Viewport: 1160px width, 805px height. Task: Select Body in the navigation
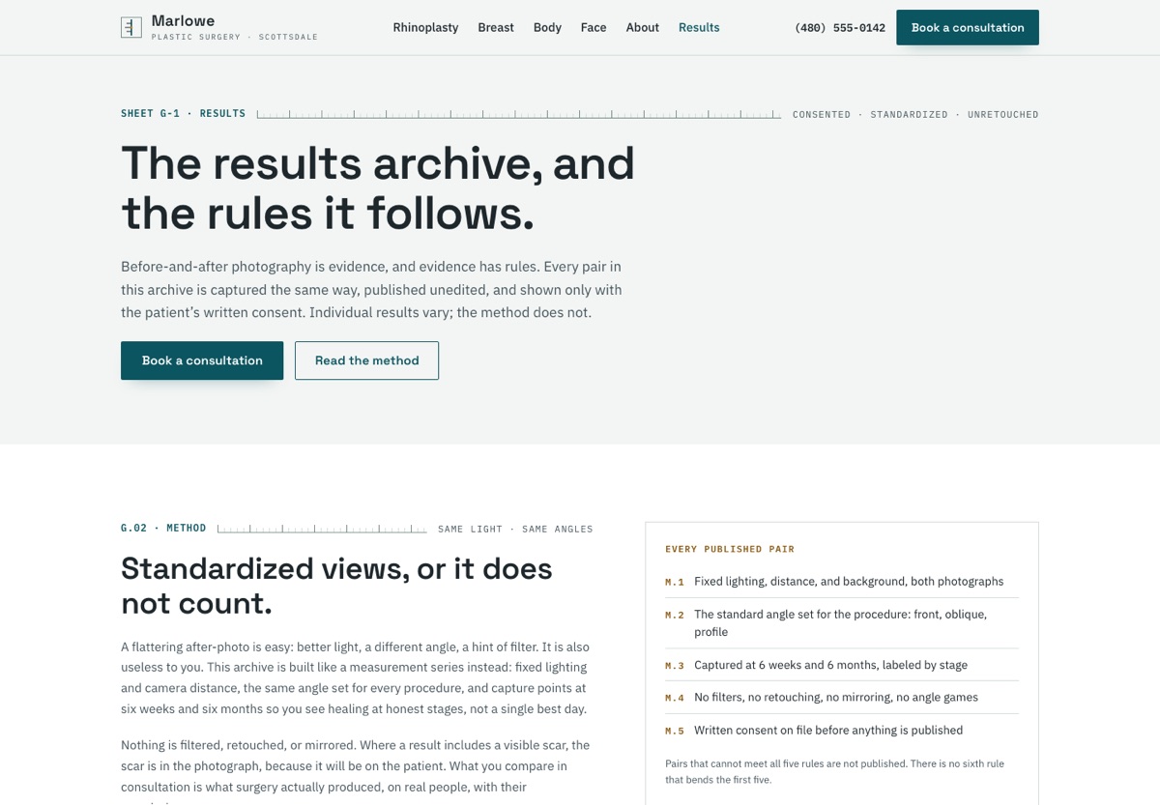[547, 27]
